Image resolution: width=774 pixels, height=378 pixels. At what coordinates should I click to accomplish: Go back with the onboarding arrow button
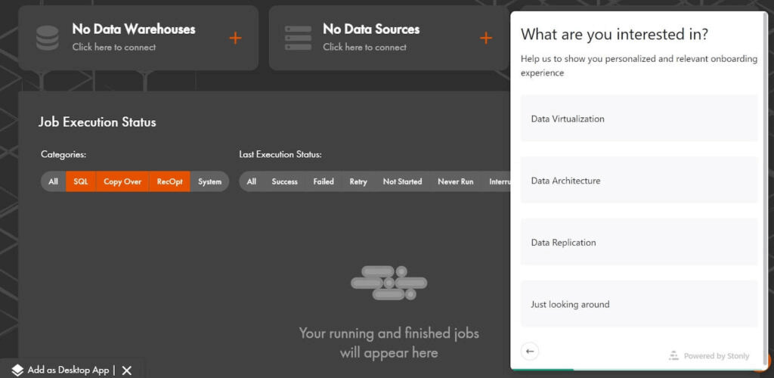tap(530, 351)
